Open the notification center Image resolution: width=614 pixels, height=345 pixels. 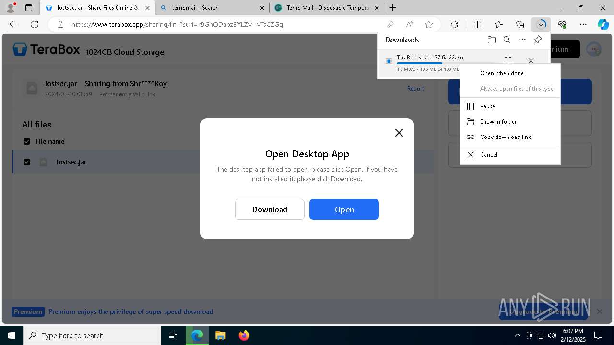point(598,335)
